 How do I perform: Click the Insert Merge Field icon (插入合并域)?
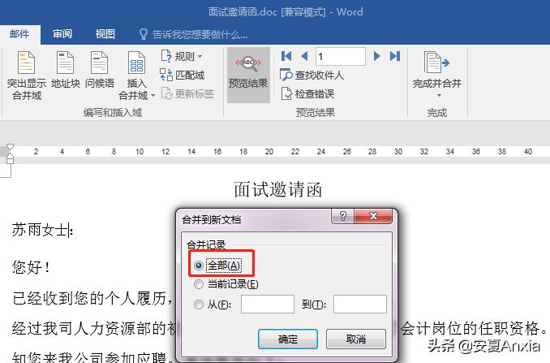pyautogui.click(x=136, y=63)
